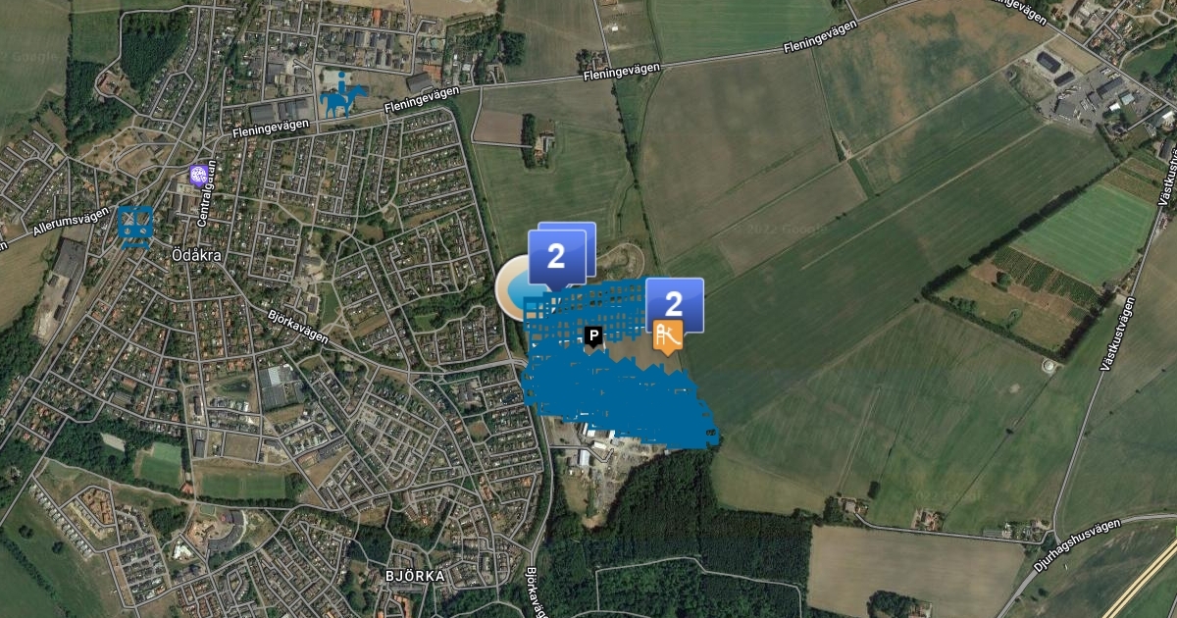Select the orange playground slide icon
The image size is (1177, 618).
[668, 335]
